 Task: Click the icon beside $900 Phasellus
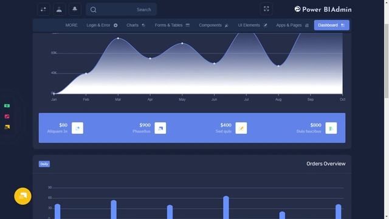pos(160,128)
